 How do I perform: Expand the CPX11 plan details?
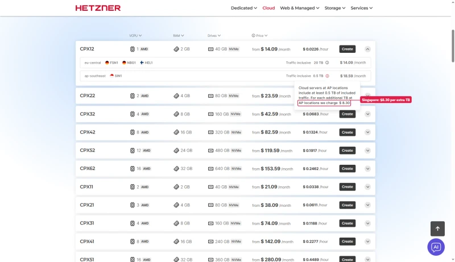[x=367, y=187]
